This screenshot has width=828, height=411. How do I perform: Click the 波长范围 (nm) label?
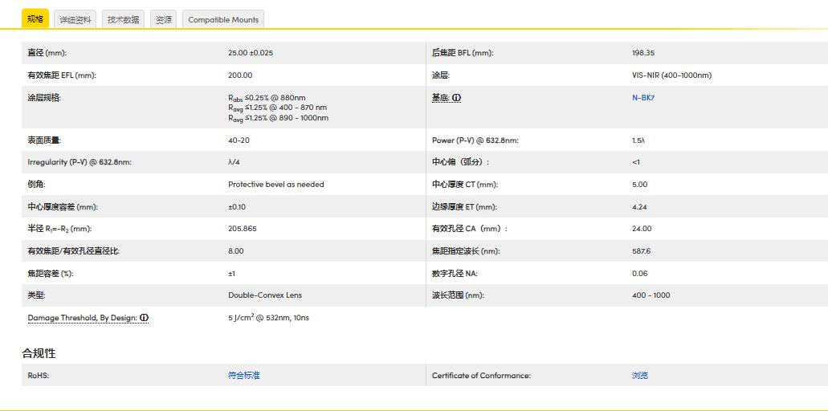coord(458,295)
